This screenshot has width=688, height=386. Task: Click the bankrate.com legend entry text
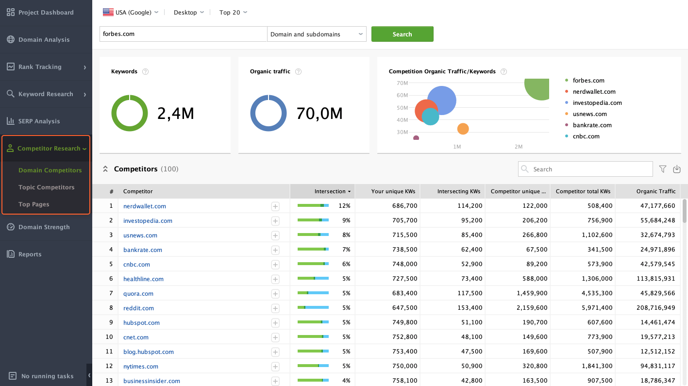click(592, 125)
